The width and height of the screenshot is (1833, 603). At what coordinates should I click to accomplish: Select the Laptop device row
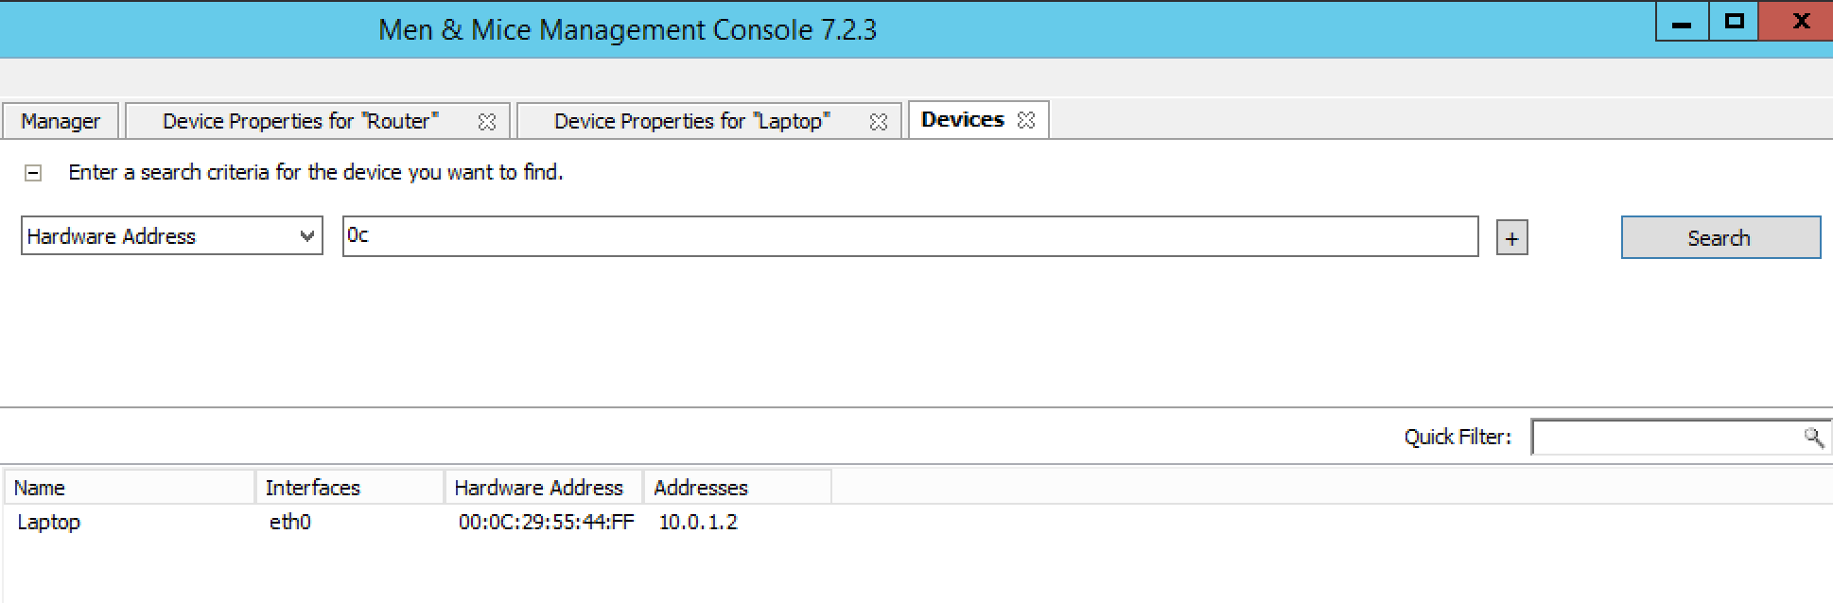[x=49, y=522]
